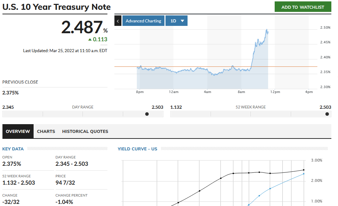Click the orange previous-close line on chart
Viewport: 338px width, 206px height.
click(216, 66)
